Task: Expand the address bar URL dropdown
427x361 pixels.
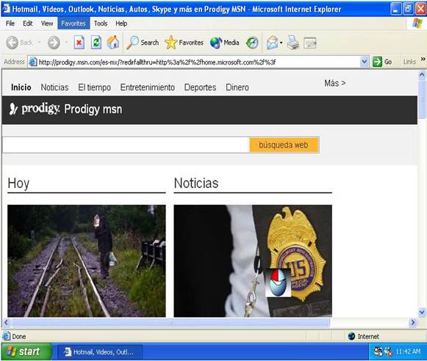Action: pyautogui.click(x=365, y=62)
